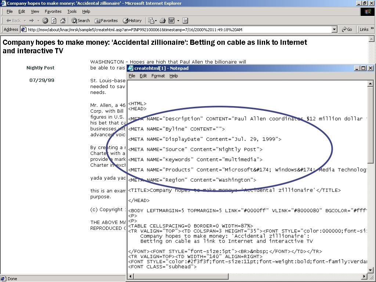Viewport: 376px width, 282px height.
Task: Click the page icon in the address bar
Action: pos(23,29)
